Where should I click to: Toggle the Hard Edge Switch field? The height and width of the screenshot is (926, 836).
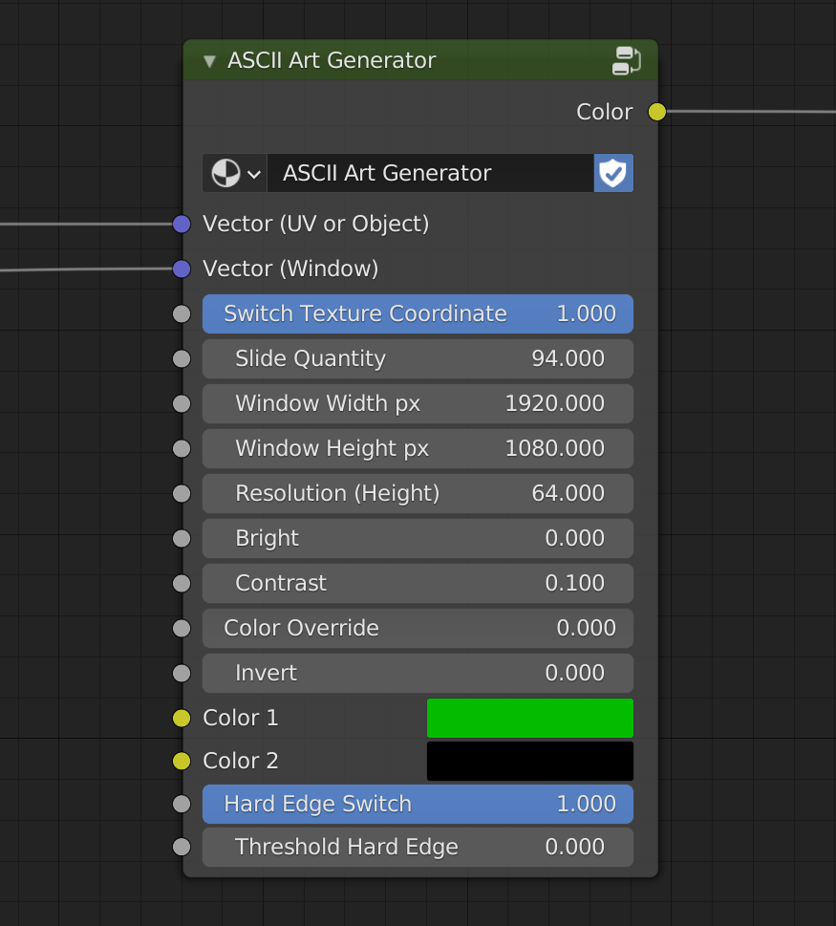(418, 804)
